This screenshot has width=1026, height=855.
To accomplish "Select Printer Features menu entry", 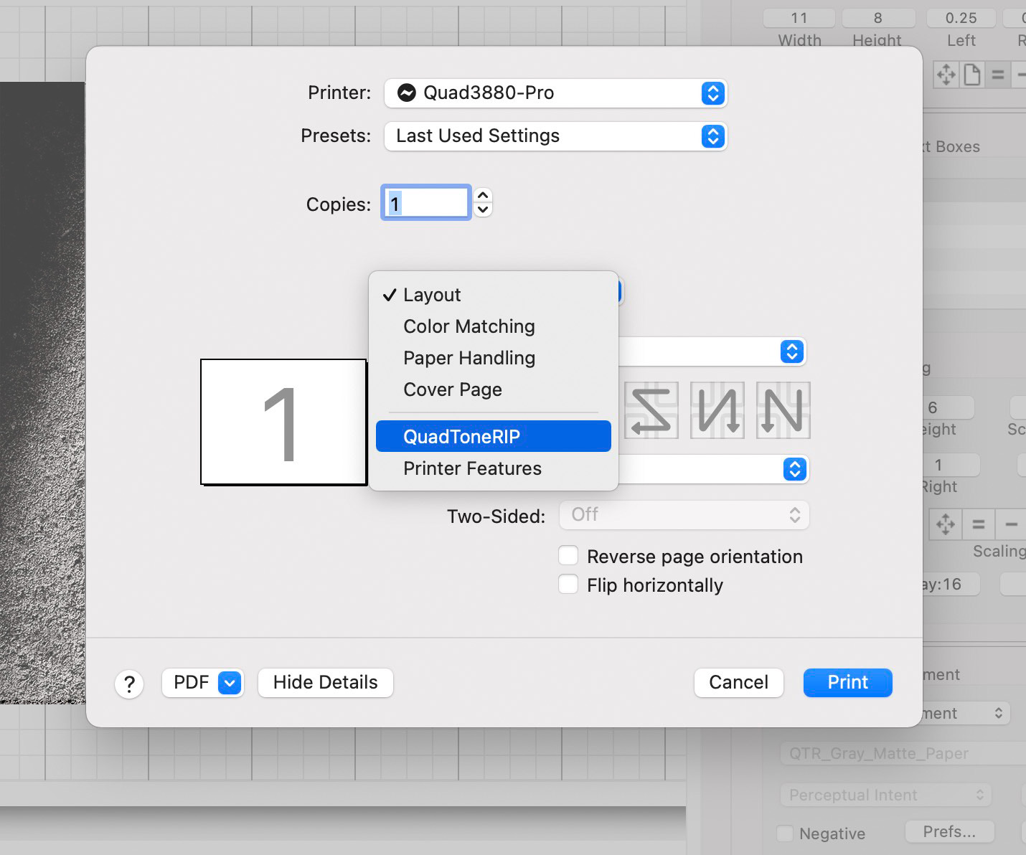I will click(472, 468).
